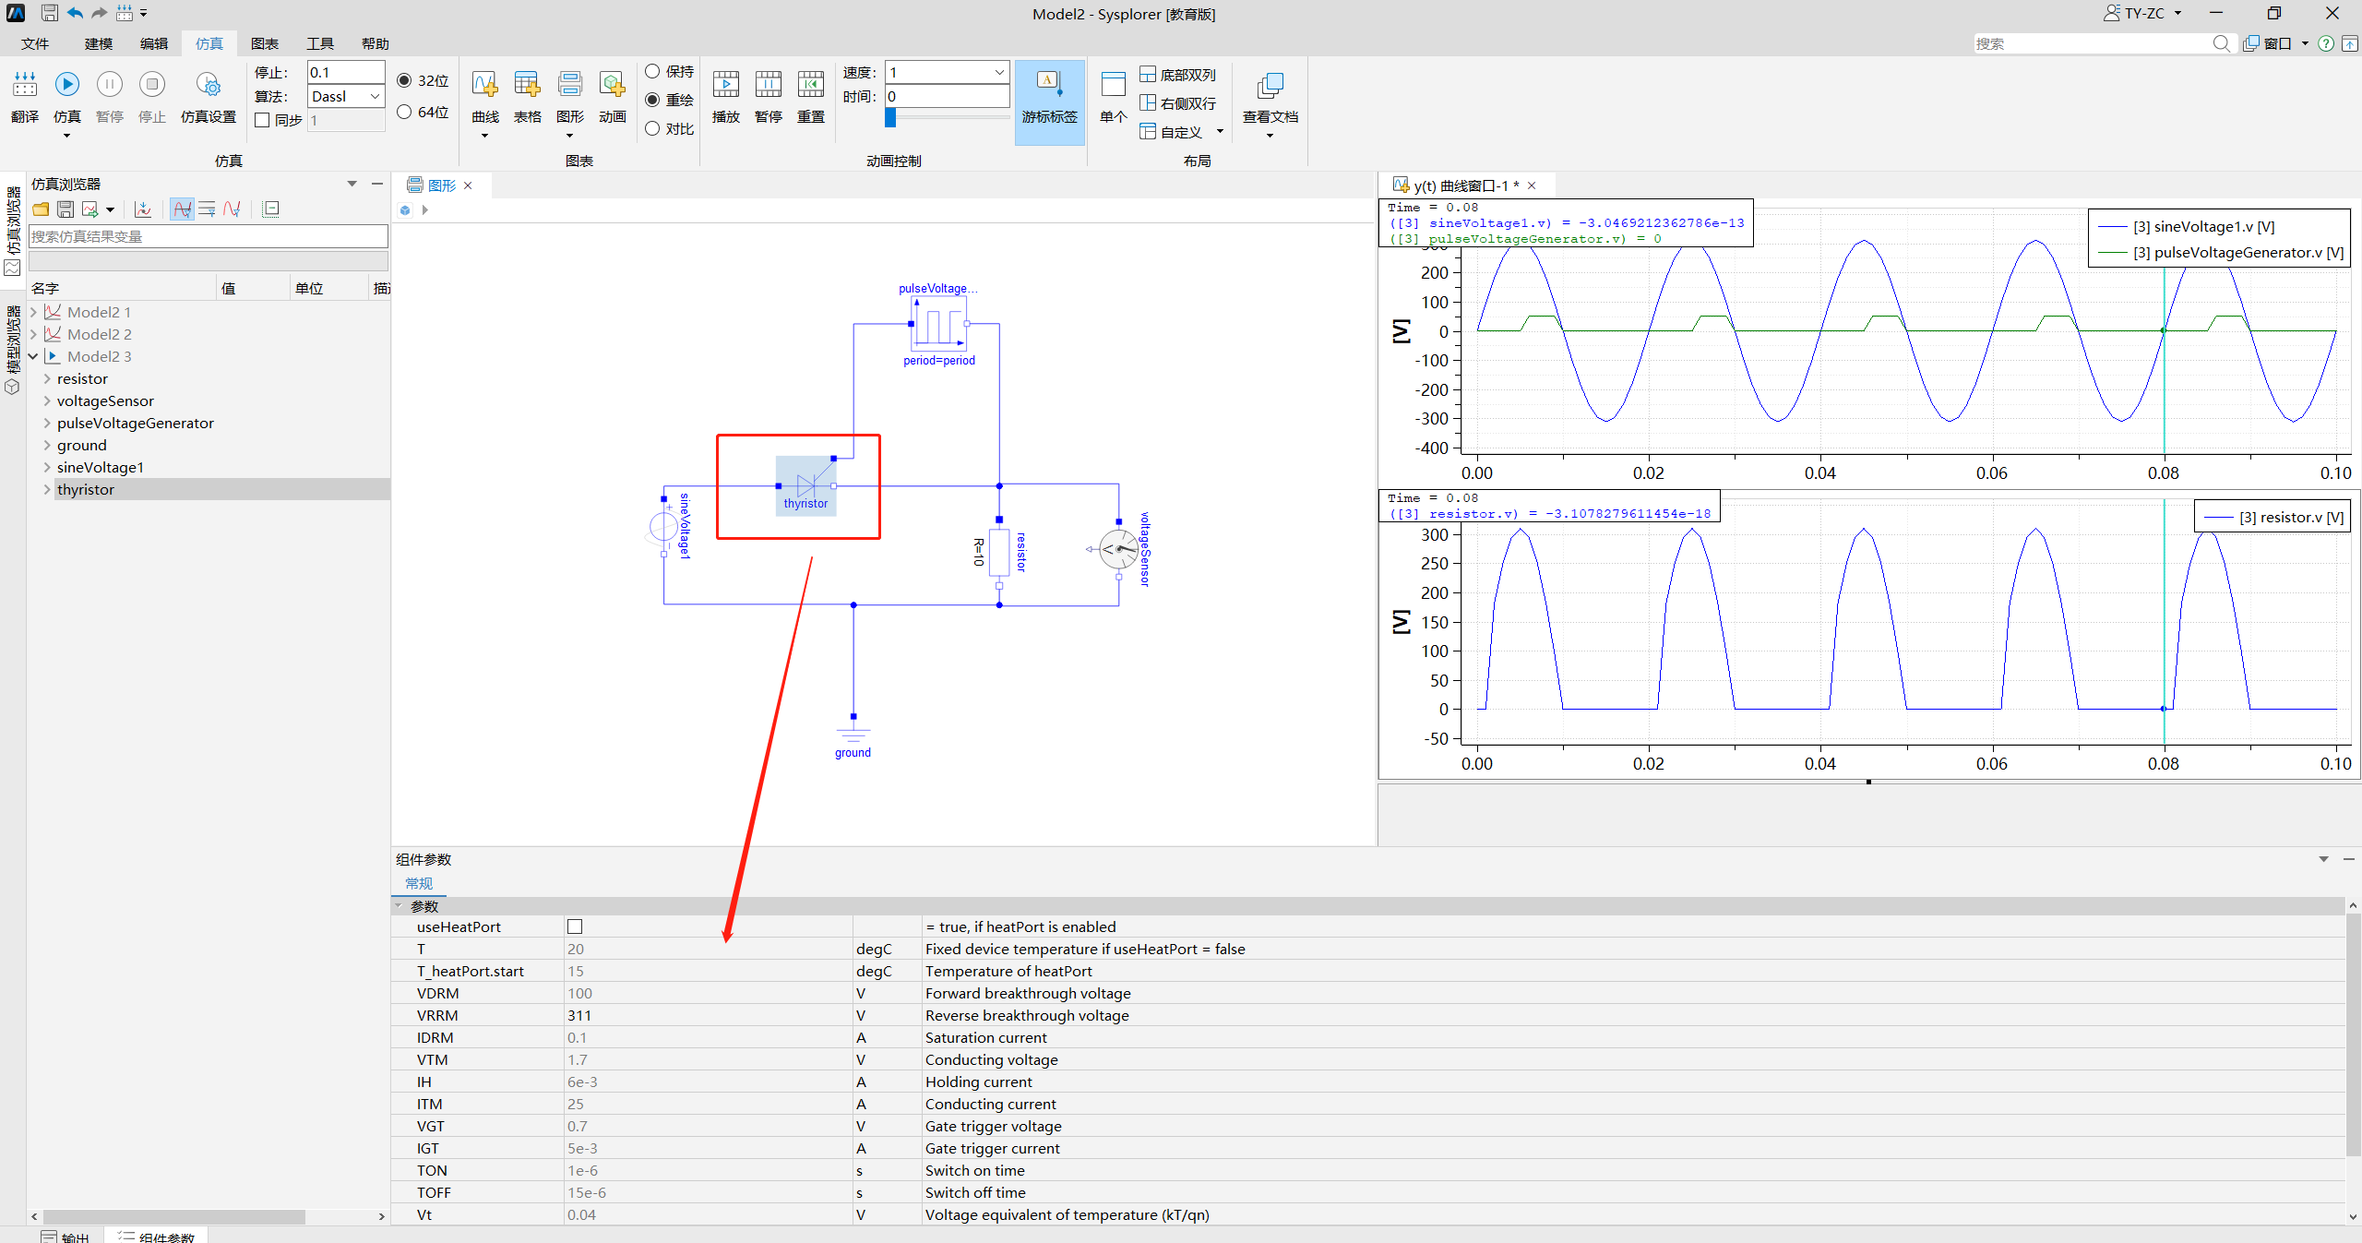Image resolution: width=2362 pixels, height=1243 pixels.
Task: Apply the 右侧双行 layout
Action: (x=1178, y=103)
